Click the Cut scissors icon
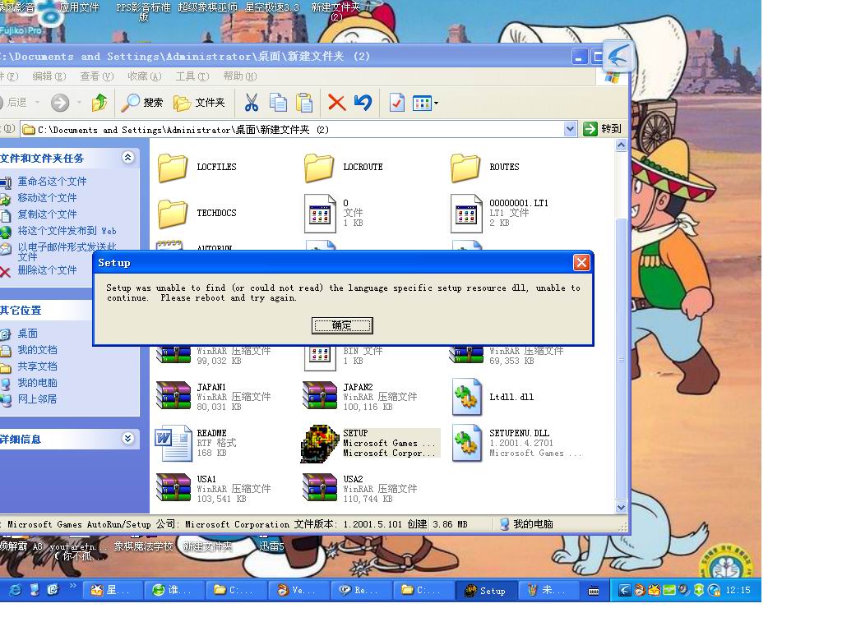Image resolution: width=842 pixels, height=631 pixels. pos(252,103)
